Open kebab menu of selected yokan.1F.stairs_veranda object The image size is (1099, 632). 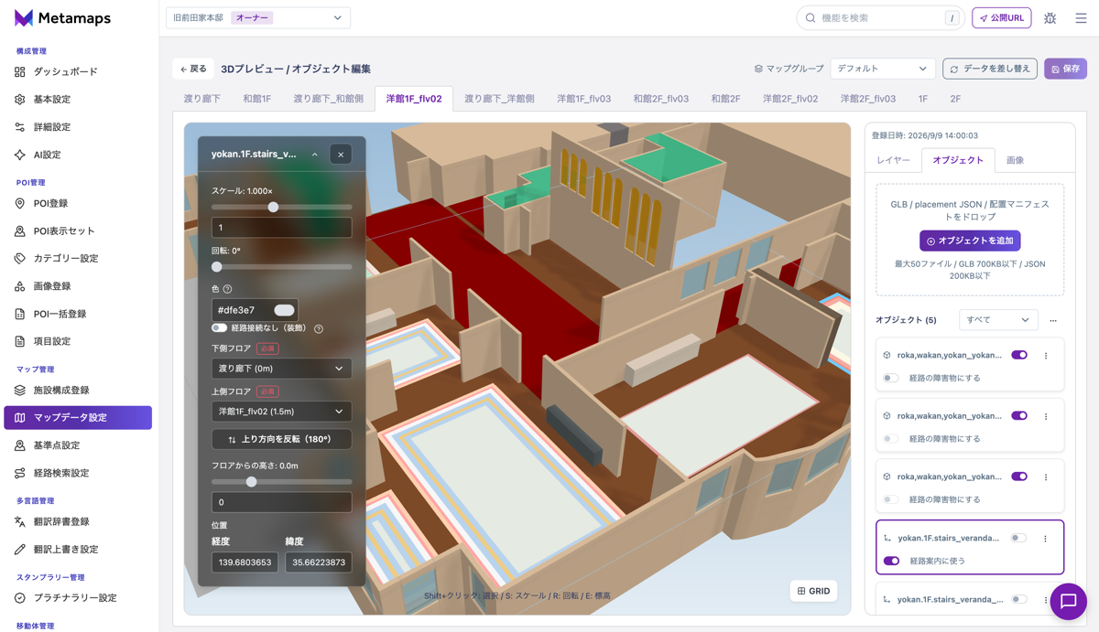1045,539
